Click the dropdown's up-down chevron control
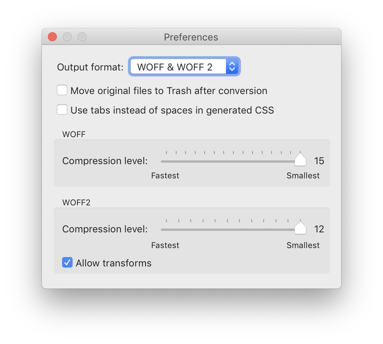 click(232, 66)
